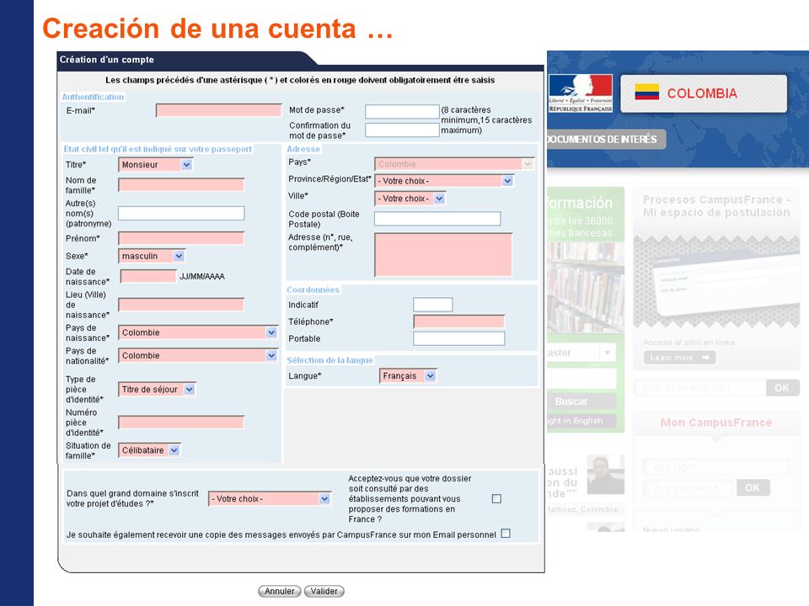The image size is (809, 606).
Task: Click the Autre(s) nom(s) patronyme field
Action: coord(181,213)
